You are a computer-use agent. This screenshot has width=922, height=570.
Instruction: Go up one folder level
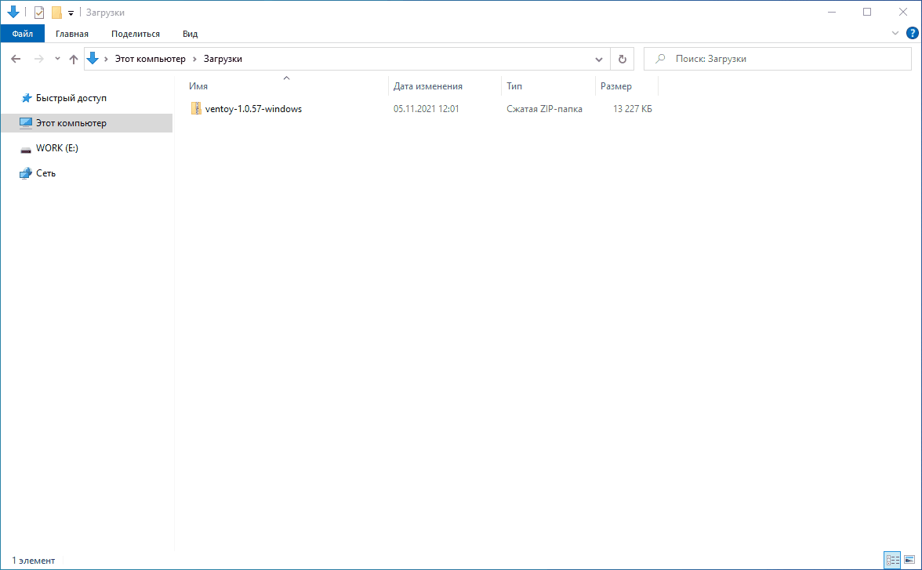[x=74, y=59]
